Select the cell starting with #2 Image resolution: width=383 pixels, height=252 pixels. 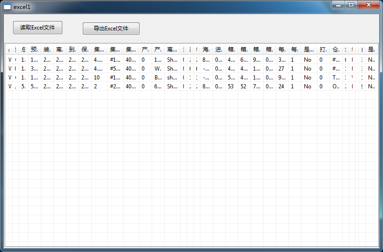coord(115,86)
